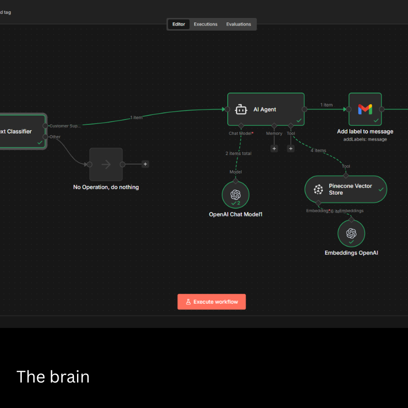The image size is (408, 408).
Task: Select the Editor tab
Action: 178,24
